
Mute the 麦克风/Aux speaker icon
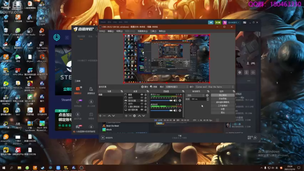tap(175, 101)
